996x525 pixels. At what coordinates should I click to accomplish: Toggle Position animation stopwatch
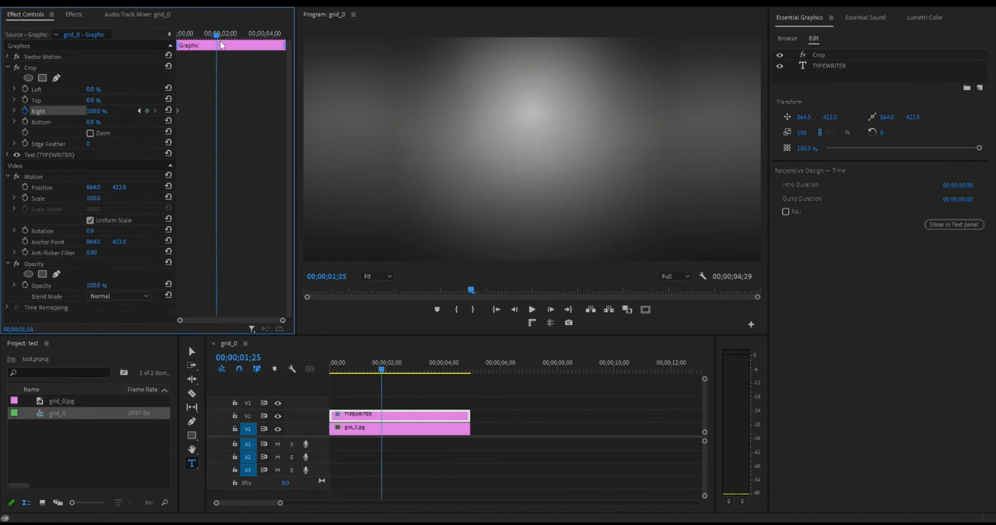point(25,187)
